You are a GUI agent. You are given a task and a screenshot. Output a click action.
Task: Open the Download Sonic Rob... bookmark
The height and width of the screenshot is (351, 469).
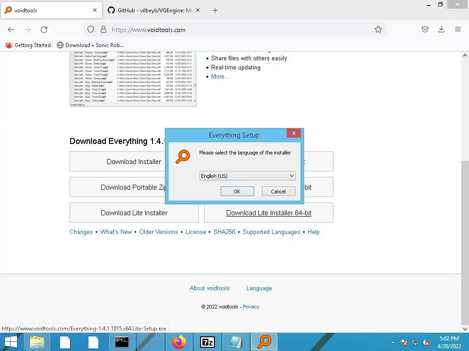(x=90, y=45)
